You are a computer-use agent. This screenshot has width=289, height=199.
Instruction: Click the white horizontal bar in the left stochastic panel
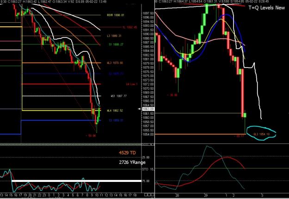pyautogui.click(x=76, y=181)
